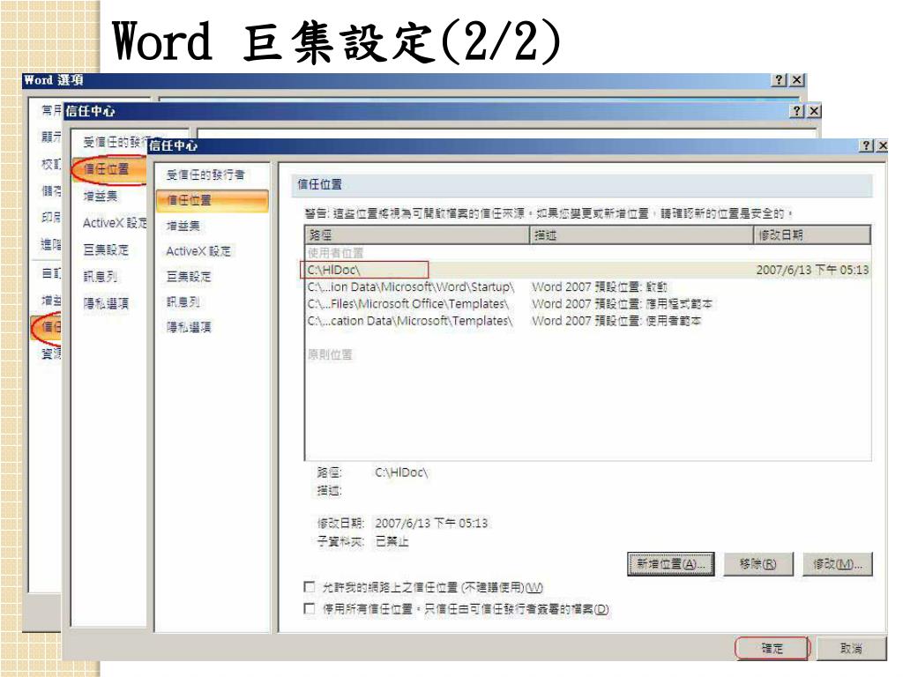903x677 pixels.
Task: Click description Word 2007 預設位置: 應用程式範本
Action: coord(622,303)
